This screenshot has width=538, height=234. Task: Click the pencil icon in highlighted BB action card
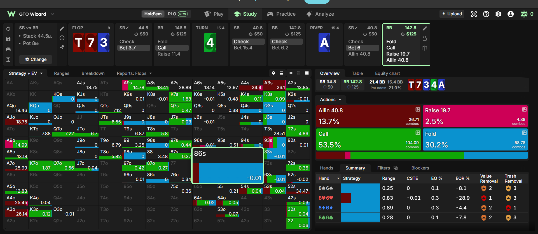(425, 28)
